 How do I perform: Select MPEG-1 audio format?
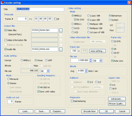22,60
